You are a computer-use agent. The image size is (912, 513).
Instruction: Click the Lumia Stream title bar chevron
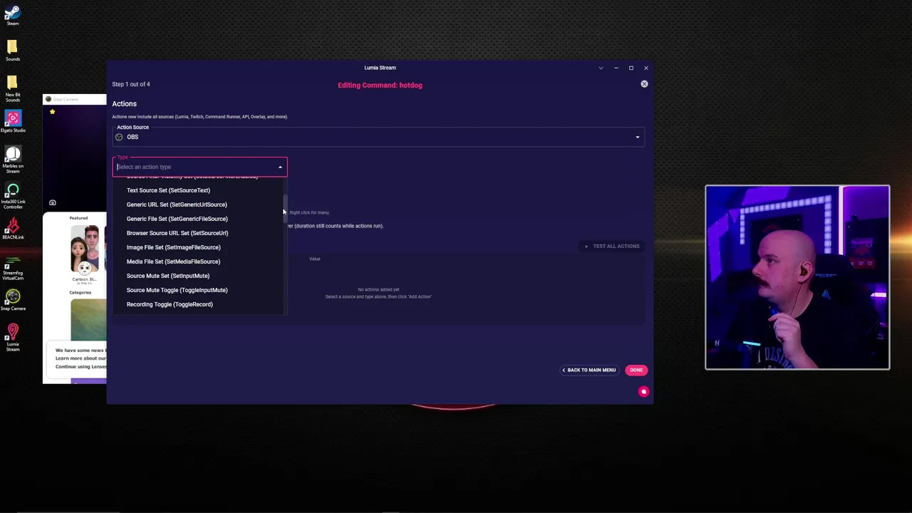tap(601, 68)
